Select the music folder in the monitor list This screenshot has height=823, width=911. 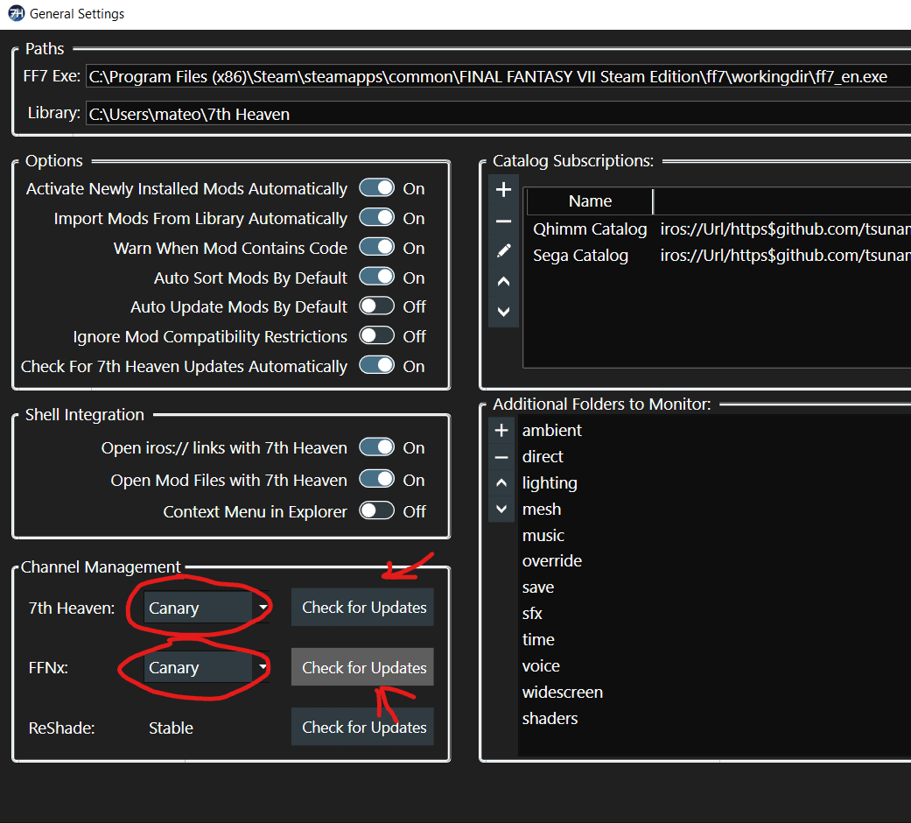(543, 534)
